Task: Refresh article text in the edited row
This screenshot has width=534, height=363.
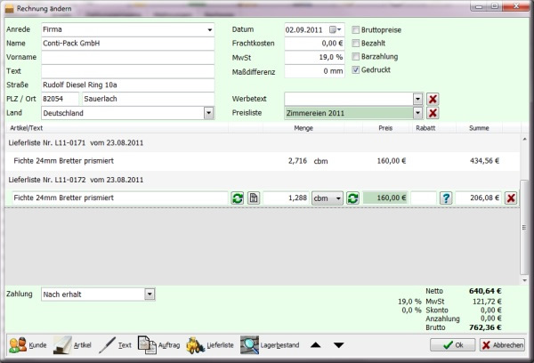Action: (x=238, y=198)
